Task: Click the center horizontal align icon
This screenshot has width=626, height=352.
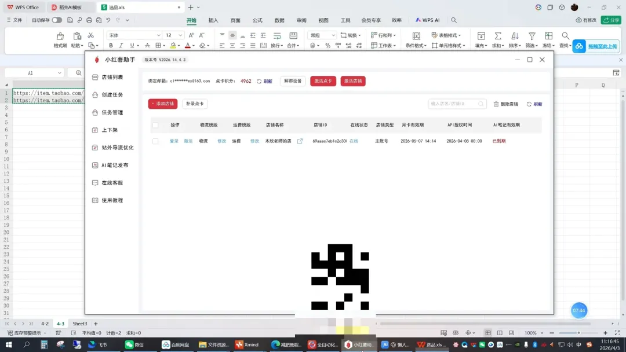Action: pyautogui.click(x=232, y=45)
